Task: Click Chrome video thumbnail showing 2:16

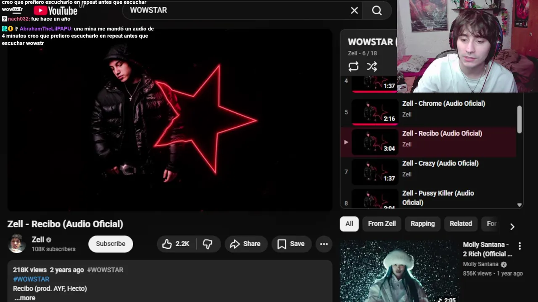Action: point(375,112)
